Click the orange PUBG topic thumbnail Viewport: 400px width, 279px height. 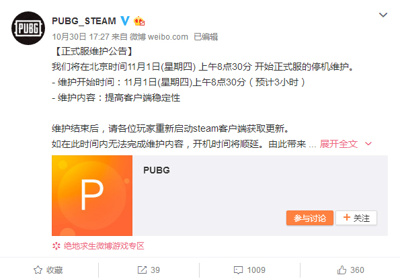[92, 196]
